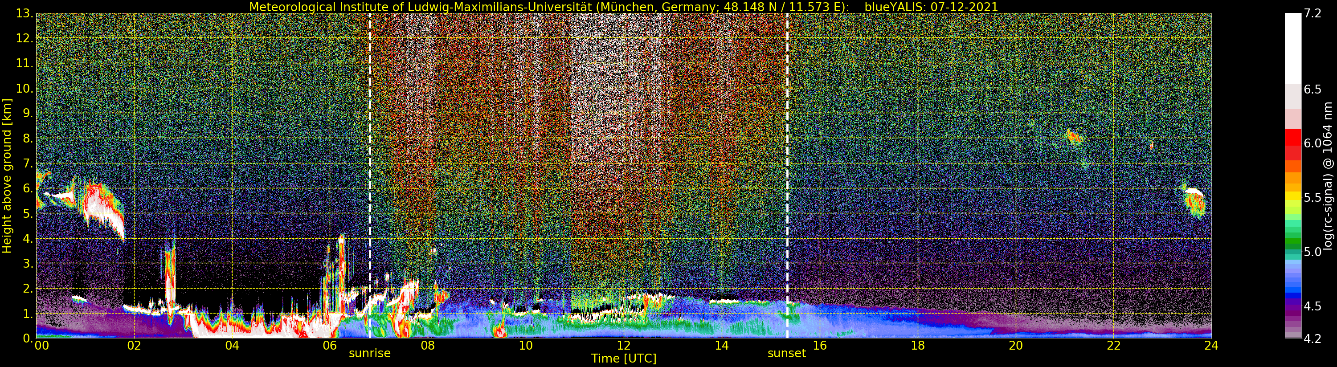The width and height of the screenshot is (1337, 367).
Task: Click the dashed sunset line marker
Action: coord(787,175)
